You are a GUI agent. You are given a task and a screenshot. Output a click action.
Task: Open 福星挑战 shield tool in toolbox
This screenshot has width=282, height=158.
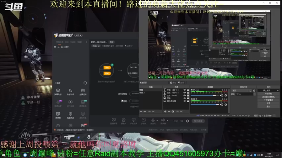pyautogui.click(x=70, y=115)
